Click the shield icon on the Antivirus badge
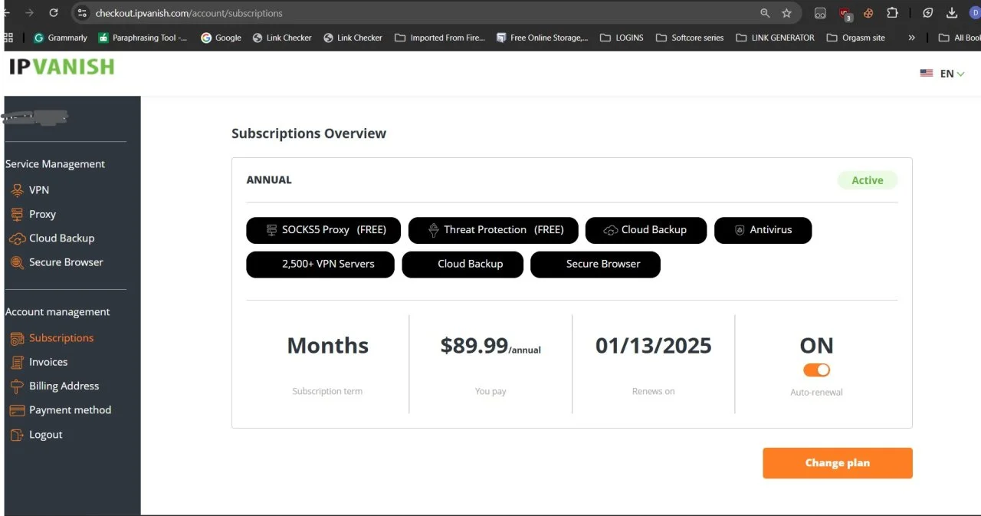 740,230
